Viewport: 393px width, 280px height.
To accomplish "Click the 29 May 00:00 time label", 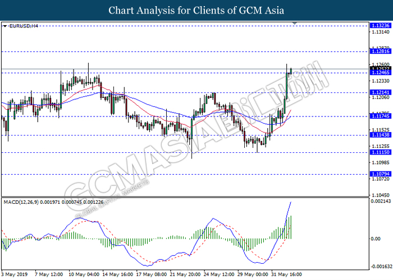I will click(x=253, y=274).
